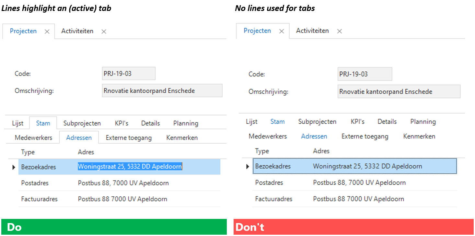475x236 pixels.
Task: Open the Medewerkers tab in the Don't example
Action: (x=268, y=136)
